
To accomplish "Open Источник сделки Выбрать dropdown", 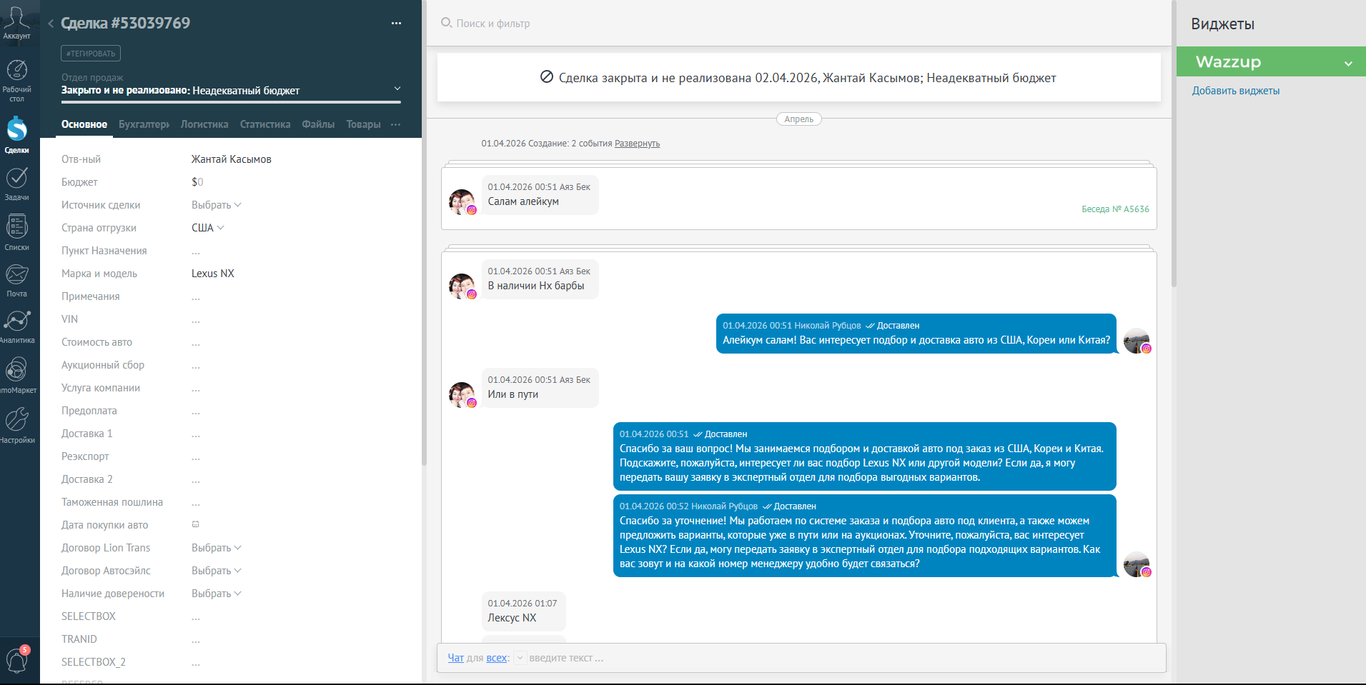I will (217, 205).
